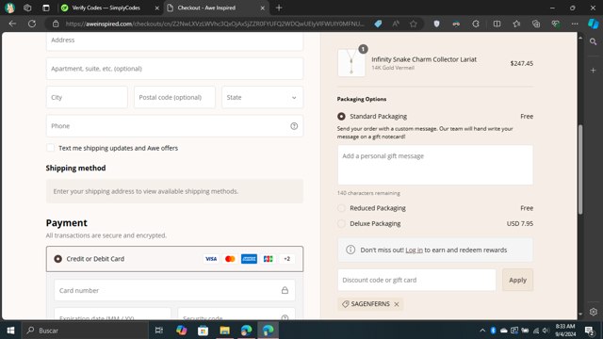
Task: Toggle split screen view
Action: coord(497,24)
